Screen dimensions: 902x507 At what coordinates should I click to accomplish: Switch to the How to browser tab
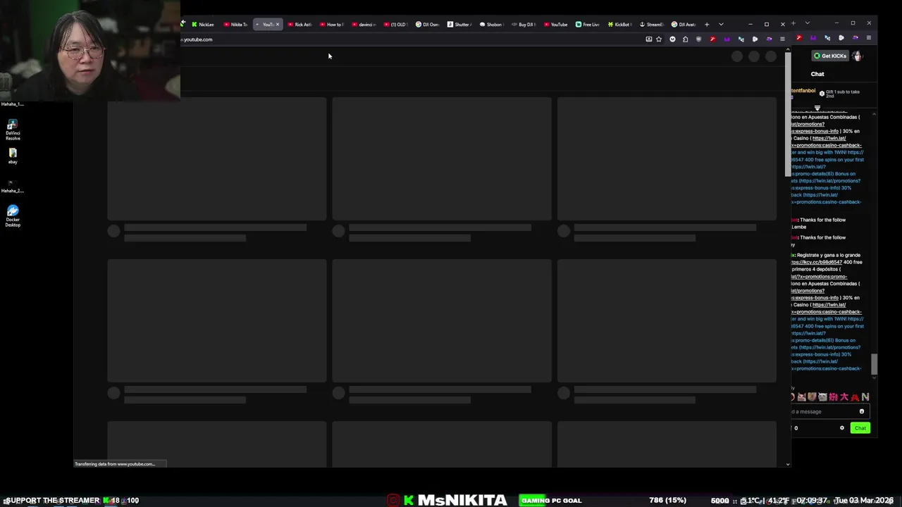coord(333,25)
